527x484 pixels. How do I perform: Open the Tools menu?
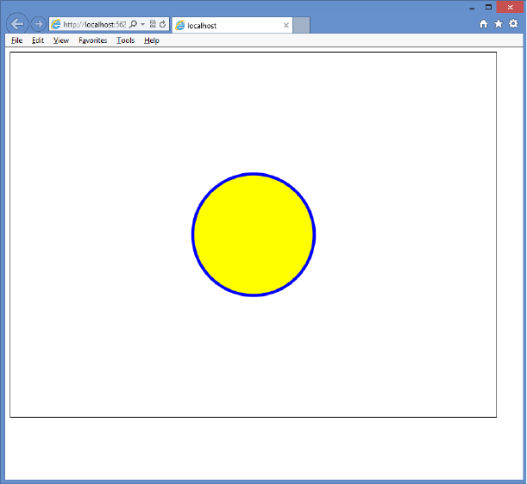(x=126, y=40)
